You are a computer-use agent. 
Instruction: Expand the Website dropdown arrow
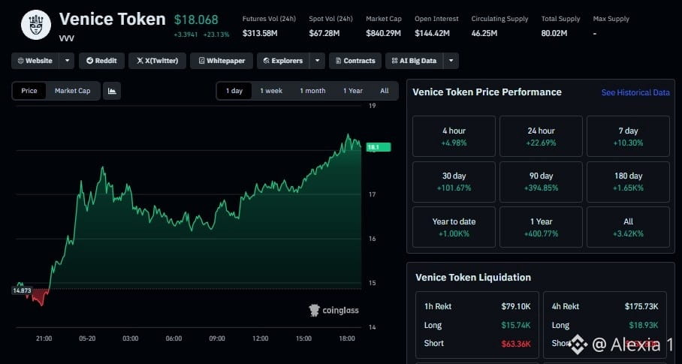point(67,61)
